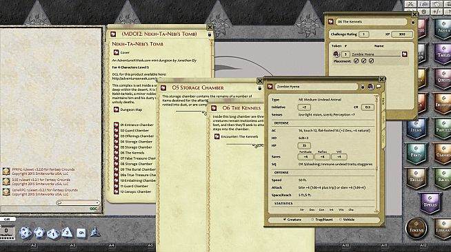The width and height of the screenshot is (451, 252).
Task: Click the OOC chat mode button
Action: (94, 209)
